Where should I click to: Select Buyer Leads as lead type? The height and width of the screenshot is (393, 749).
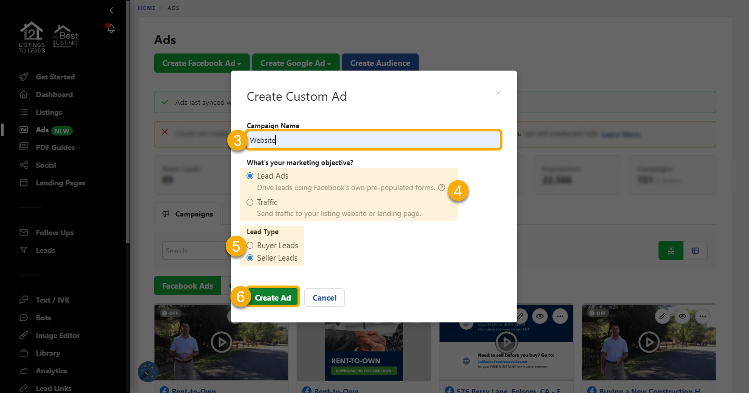pos(250,245)
